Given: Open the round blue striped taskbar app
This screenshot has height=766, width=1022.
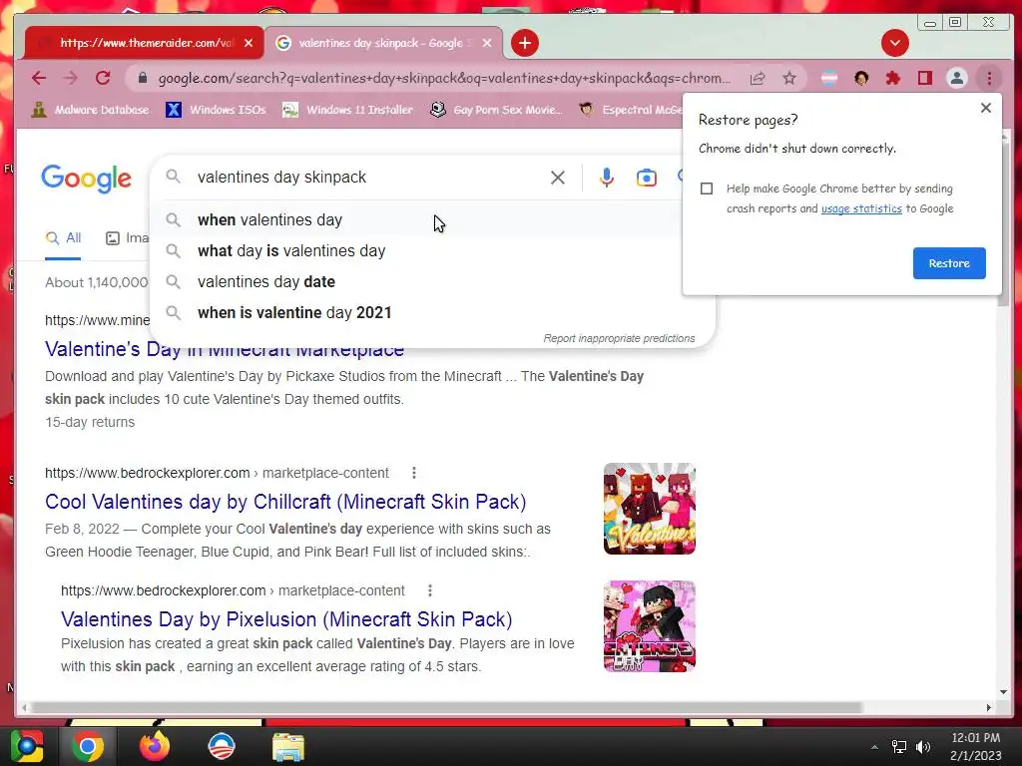Looking at the screenshot, I should pos(221,746).
